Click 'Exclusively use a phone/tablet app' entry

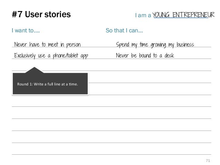click(51, 56)
